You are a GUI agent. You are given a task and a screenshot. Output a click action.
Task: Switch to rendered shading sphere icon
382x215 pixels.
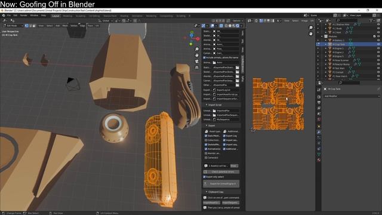(238, 26)
